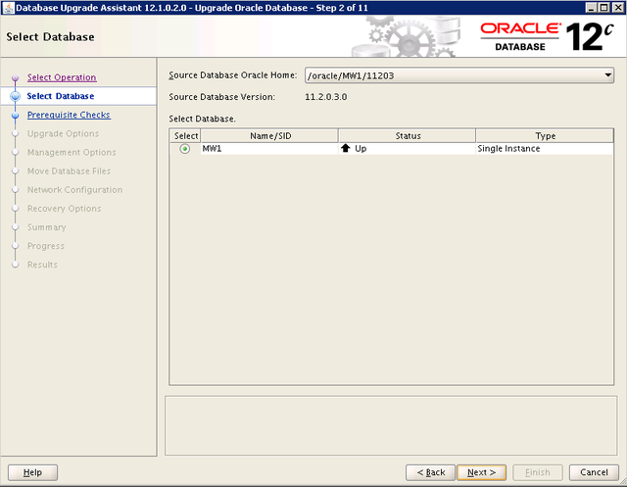Click the Back button
This screenshot has width=627, height=487.
pos(430,472)
